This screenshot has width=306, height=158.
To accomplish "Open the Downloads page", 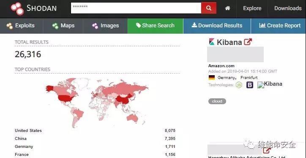I will (288, 8).
